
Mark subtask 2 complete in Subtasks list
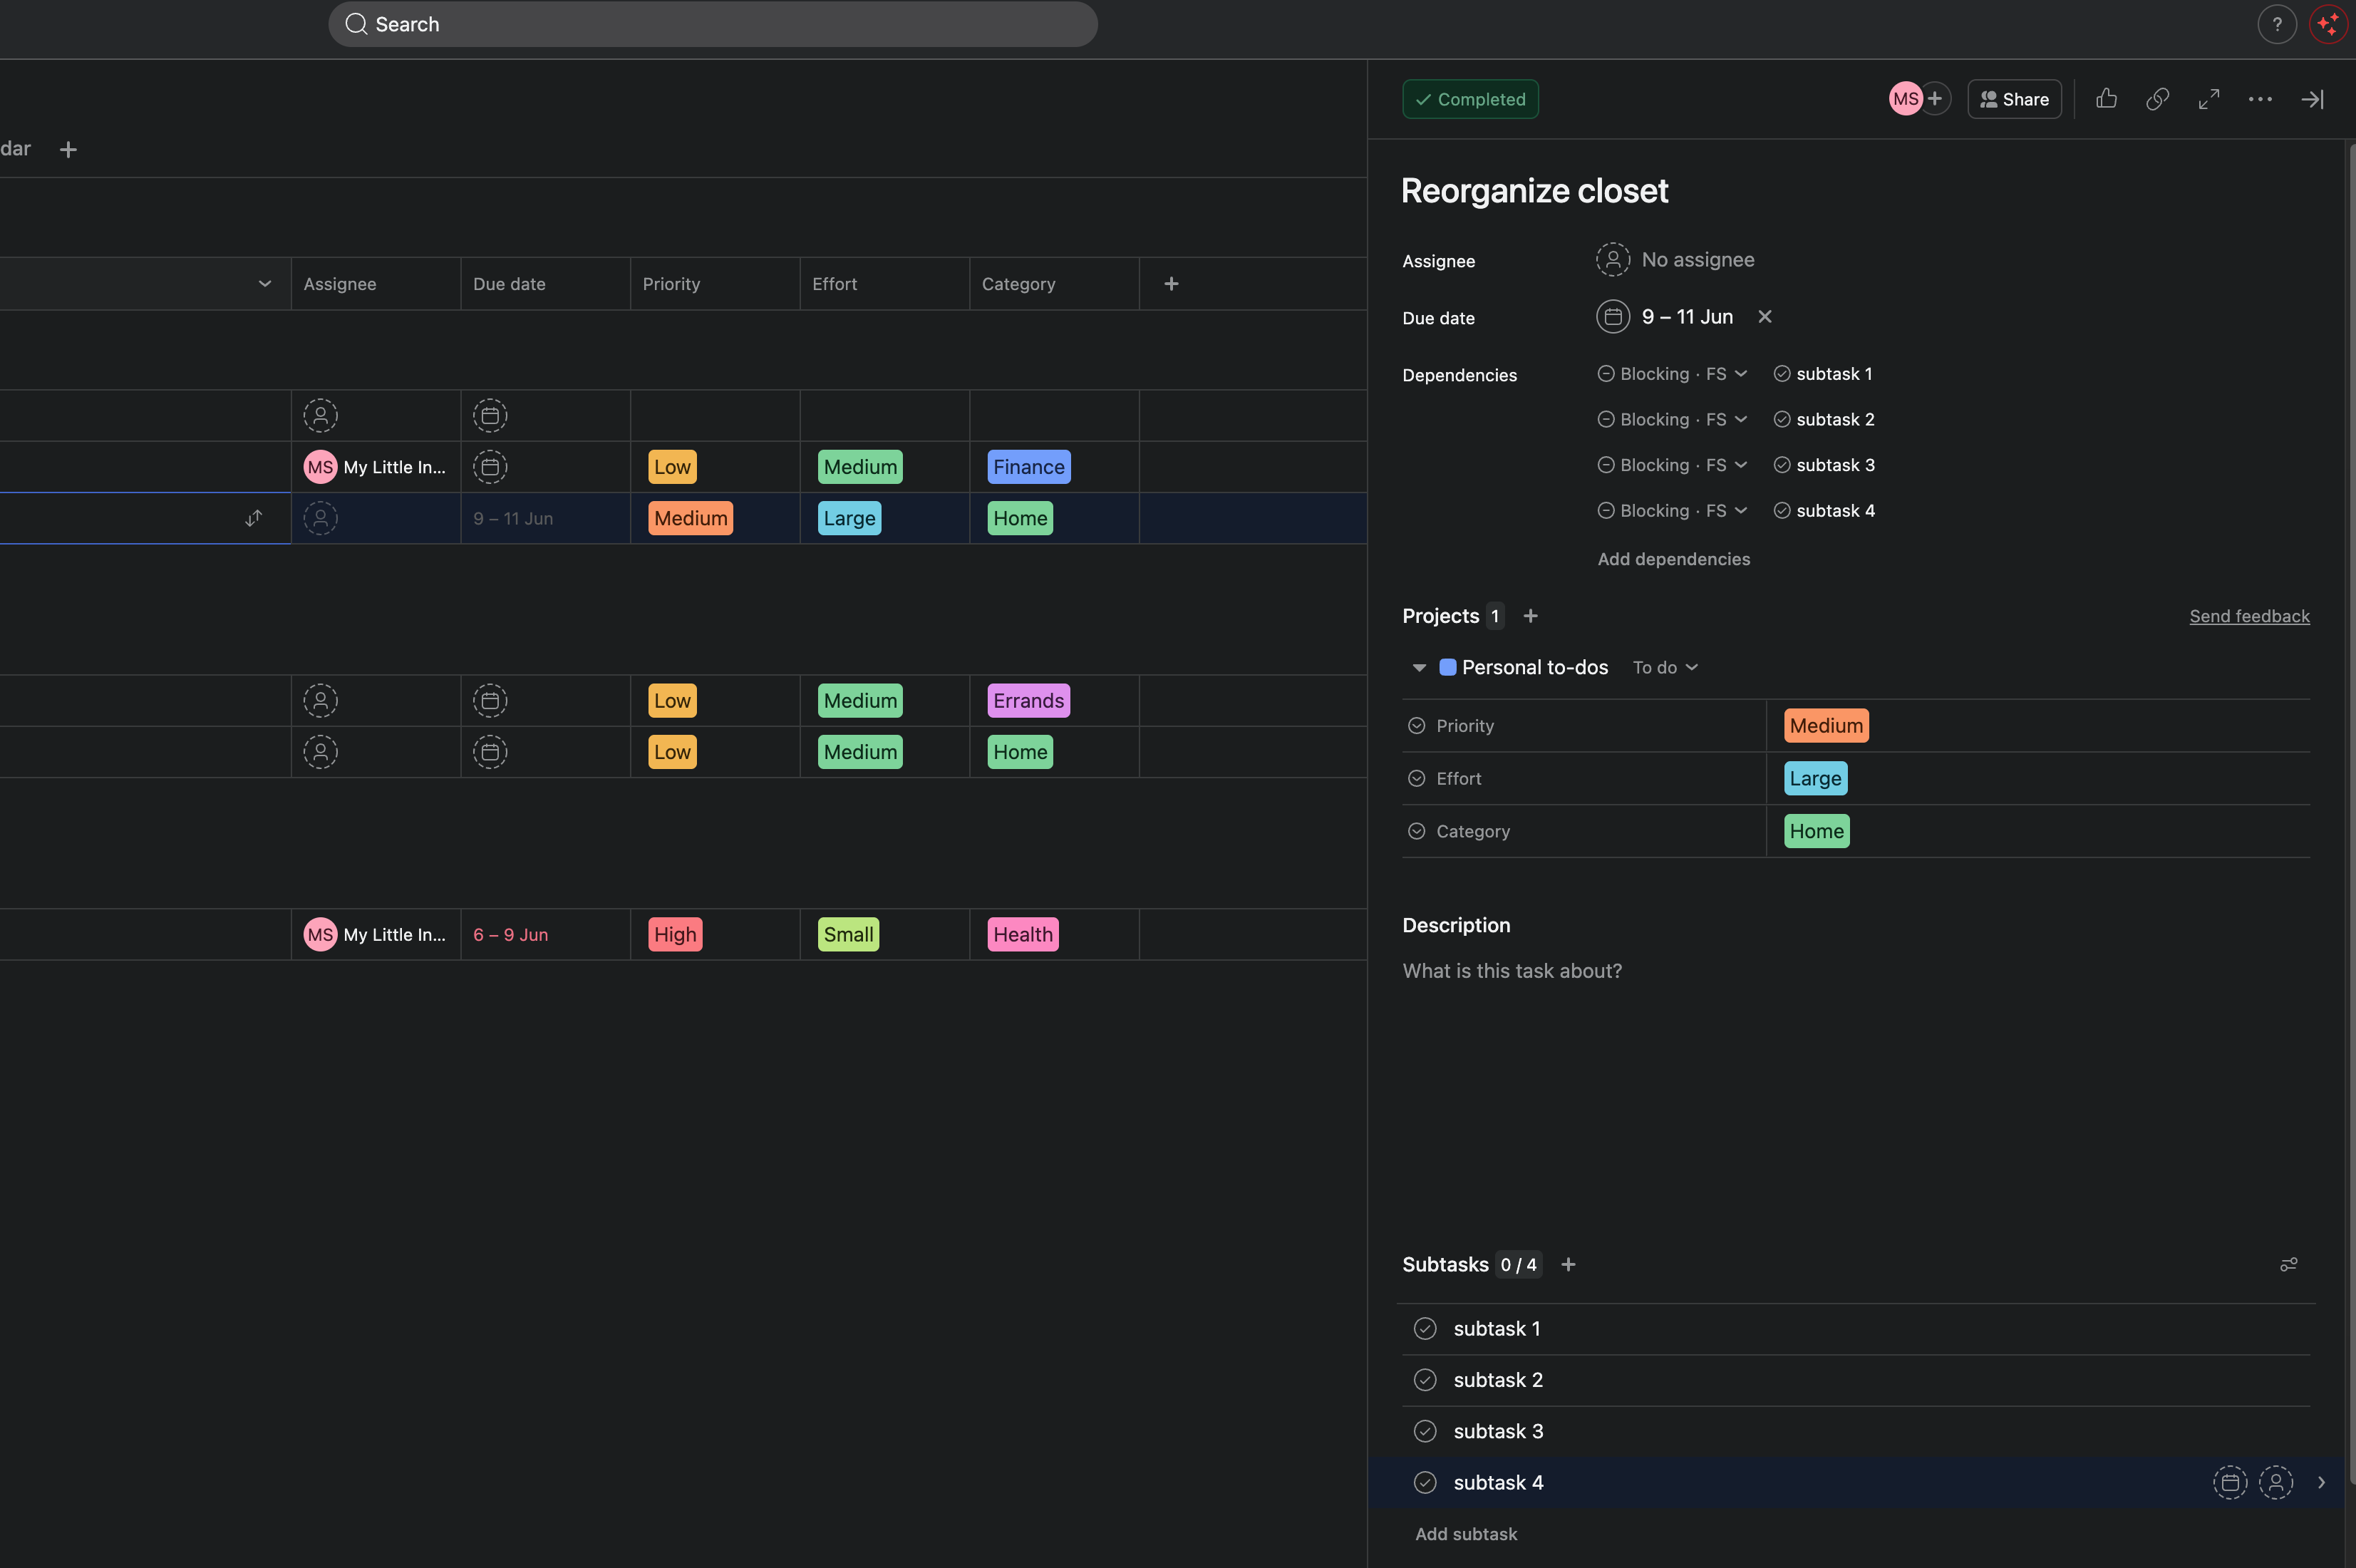[1425, 1380]
